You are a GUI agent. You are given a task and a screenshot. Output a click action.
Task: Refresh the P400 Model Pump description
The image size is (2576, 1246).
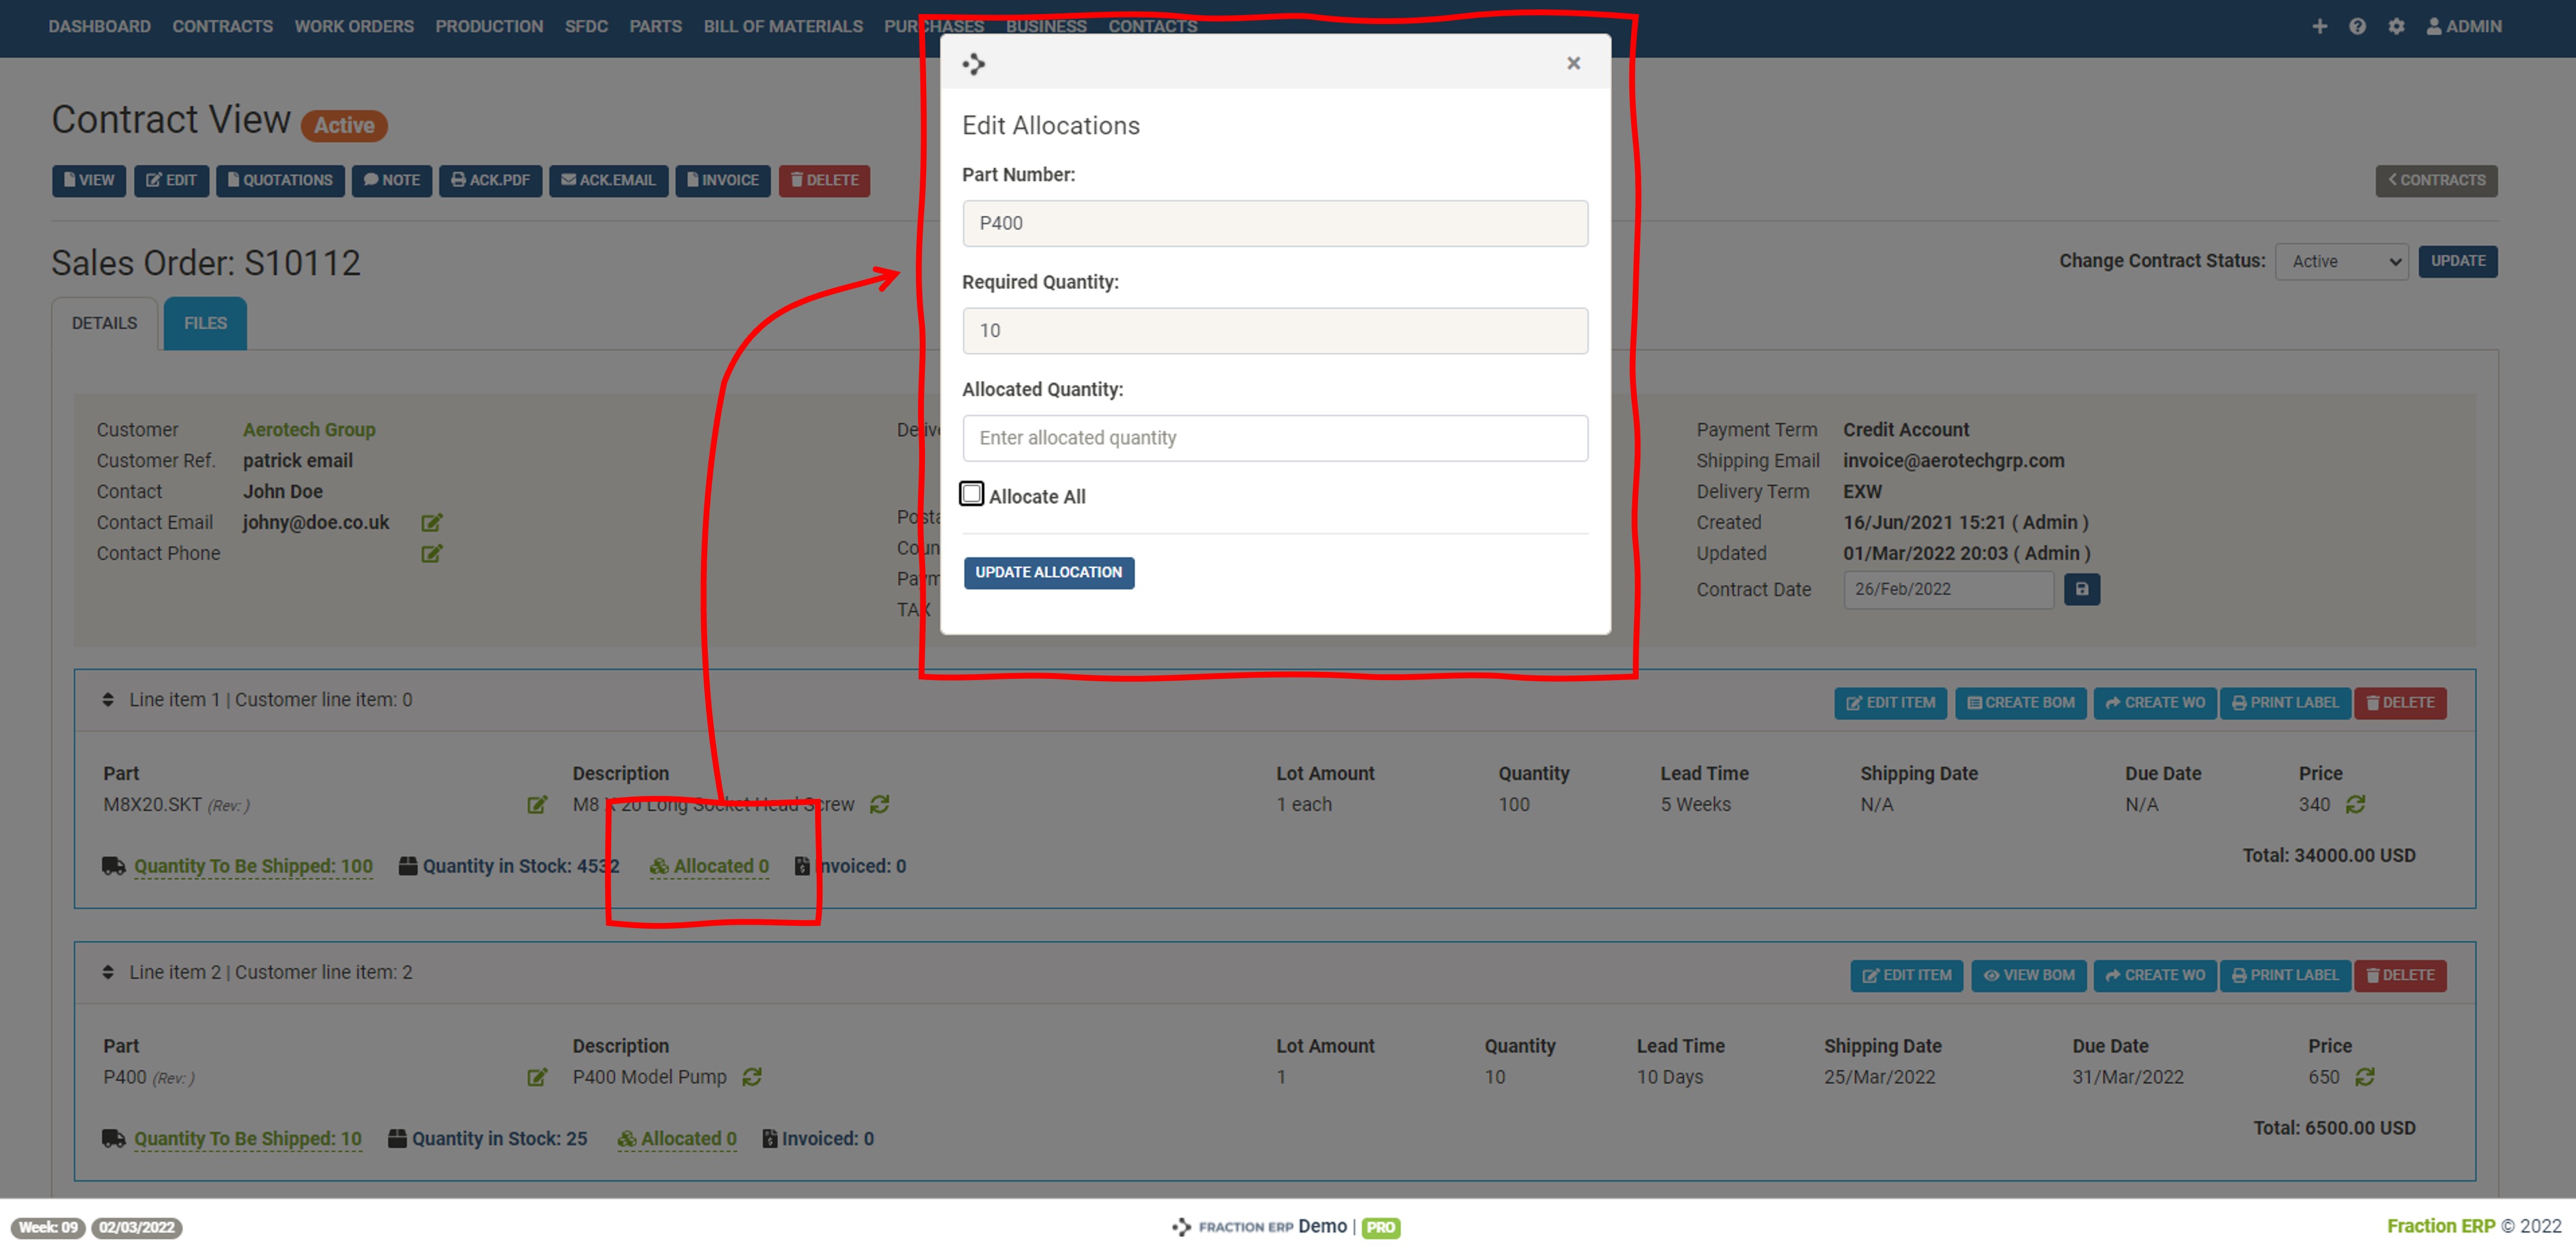(752, 1077)
